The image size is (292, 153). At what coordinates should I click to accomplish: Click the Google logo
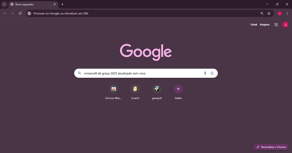pos(146,52)
